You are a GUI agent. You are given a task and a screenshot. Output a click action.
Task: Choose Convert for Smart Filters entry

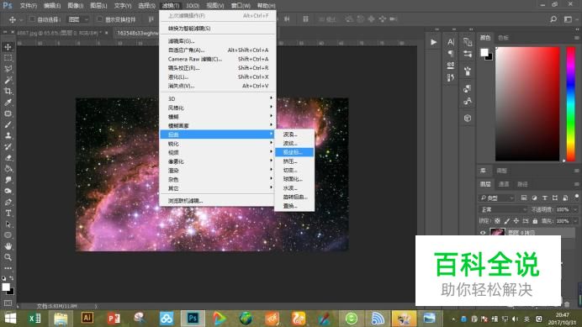218,29
